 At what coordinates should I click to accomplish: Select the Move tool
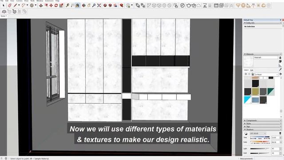[x=51, y=5]
